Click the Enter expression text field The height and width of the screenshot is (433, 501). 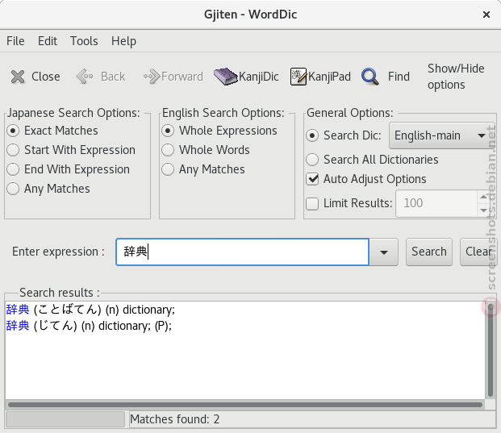[x=243, y=252]
